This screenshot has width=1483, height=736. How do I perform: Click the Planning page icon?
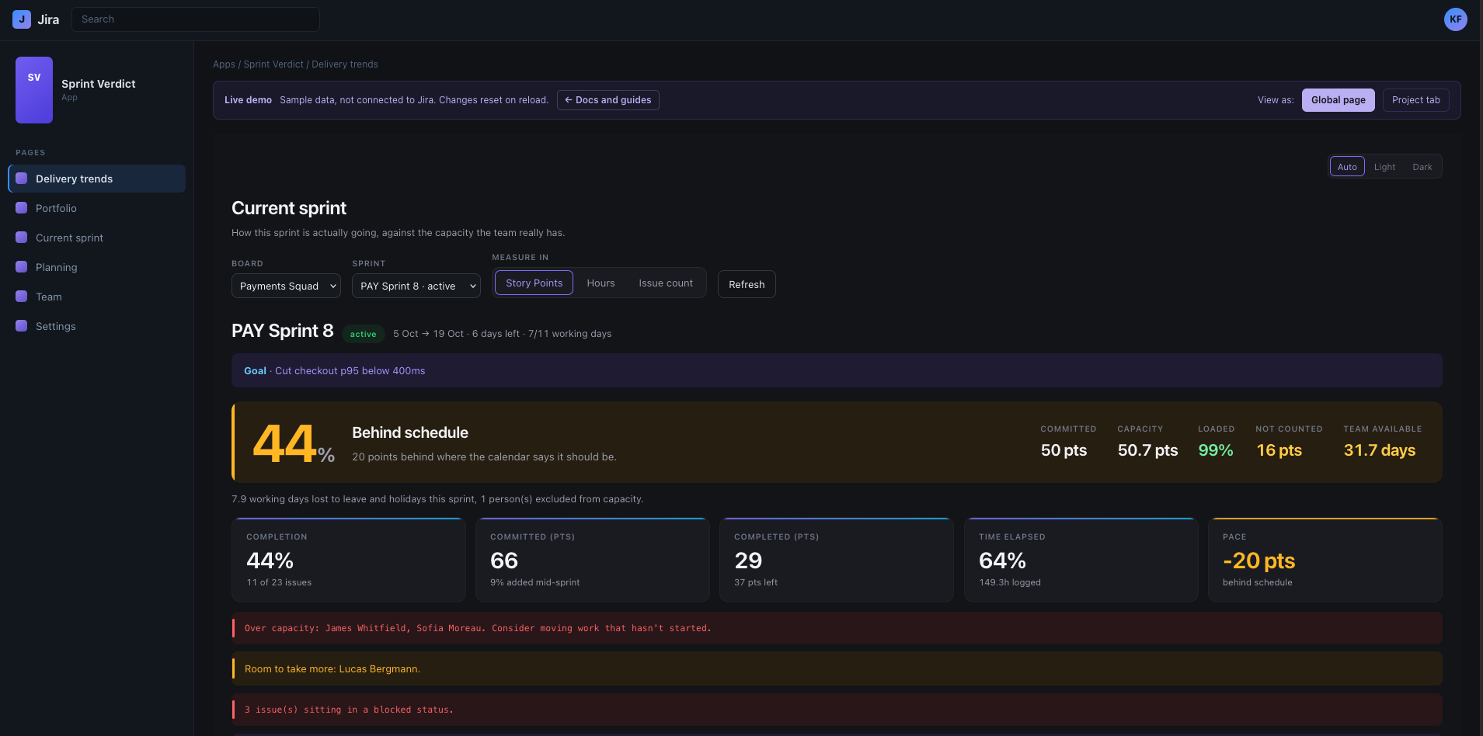[x=22, y=267]
